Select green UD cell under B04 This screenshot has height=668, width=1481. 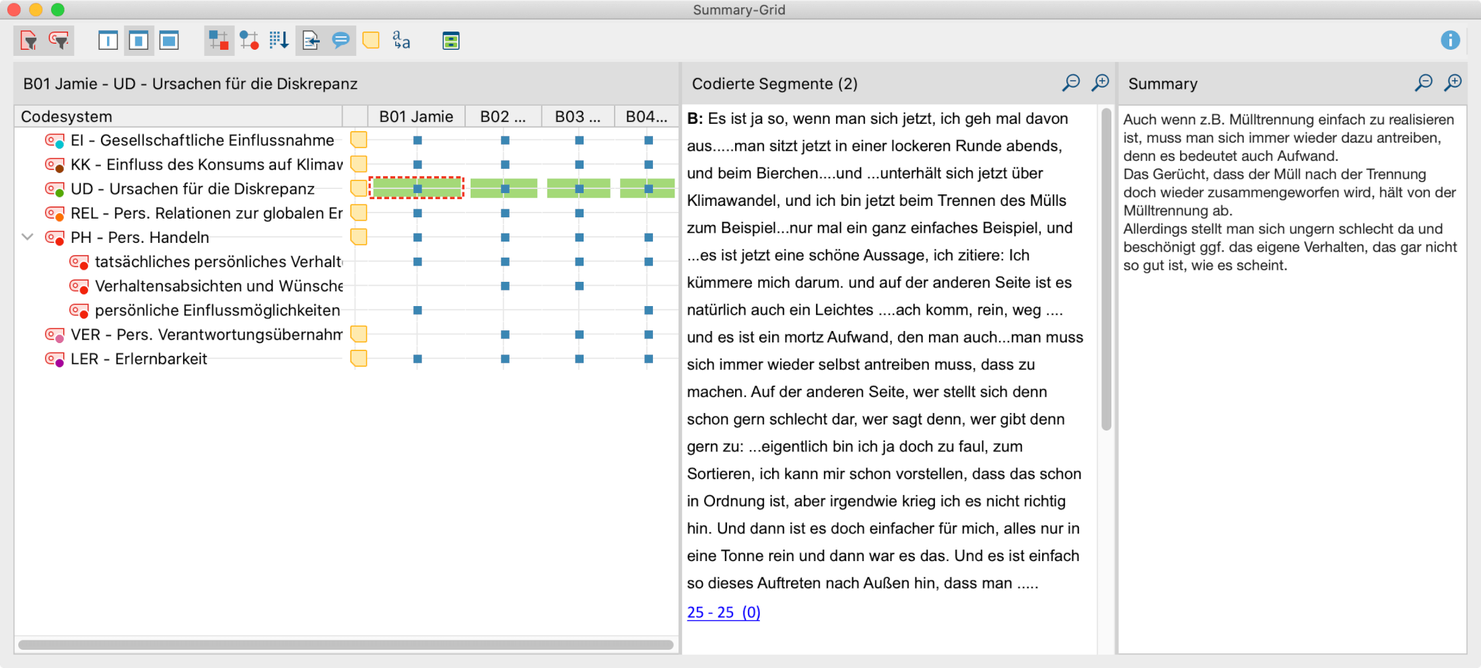tap(648, 188)
